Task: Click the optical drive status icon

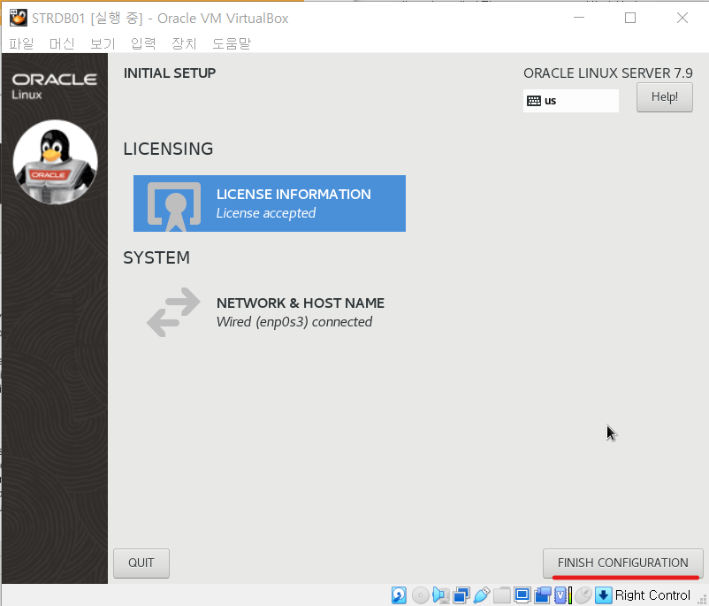Action: (x=420, y=595)
